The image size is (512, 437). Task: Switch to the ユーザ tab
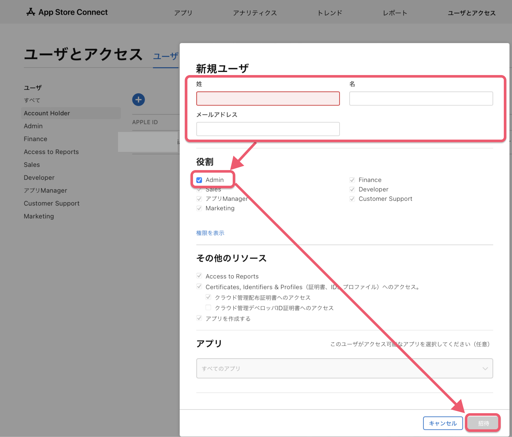click(x=166, y=56)
